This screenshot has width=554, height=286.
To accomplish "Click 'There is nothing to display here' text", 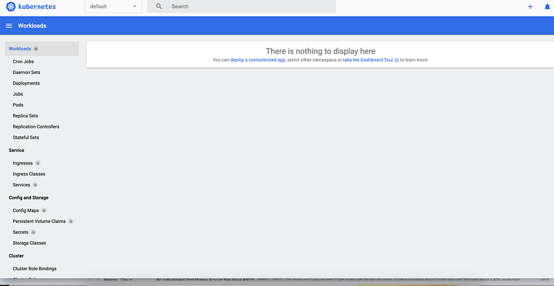I will pos(321,51).
